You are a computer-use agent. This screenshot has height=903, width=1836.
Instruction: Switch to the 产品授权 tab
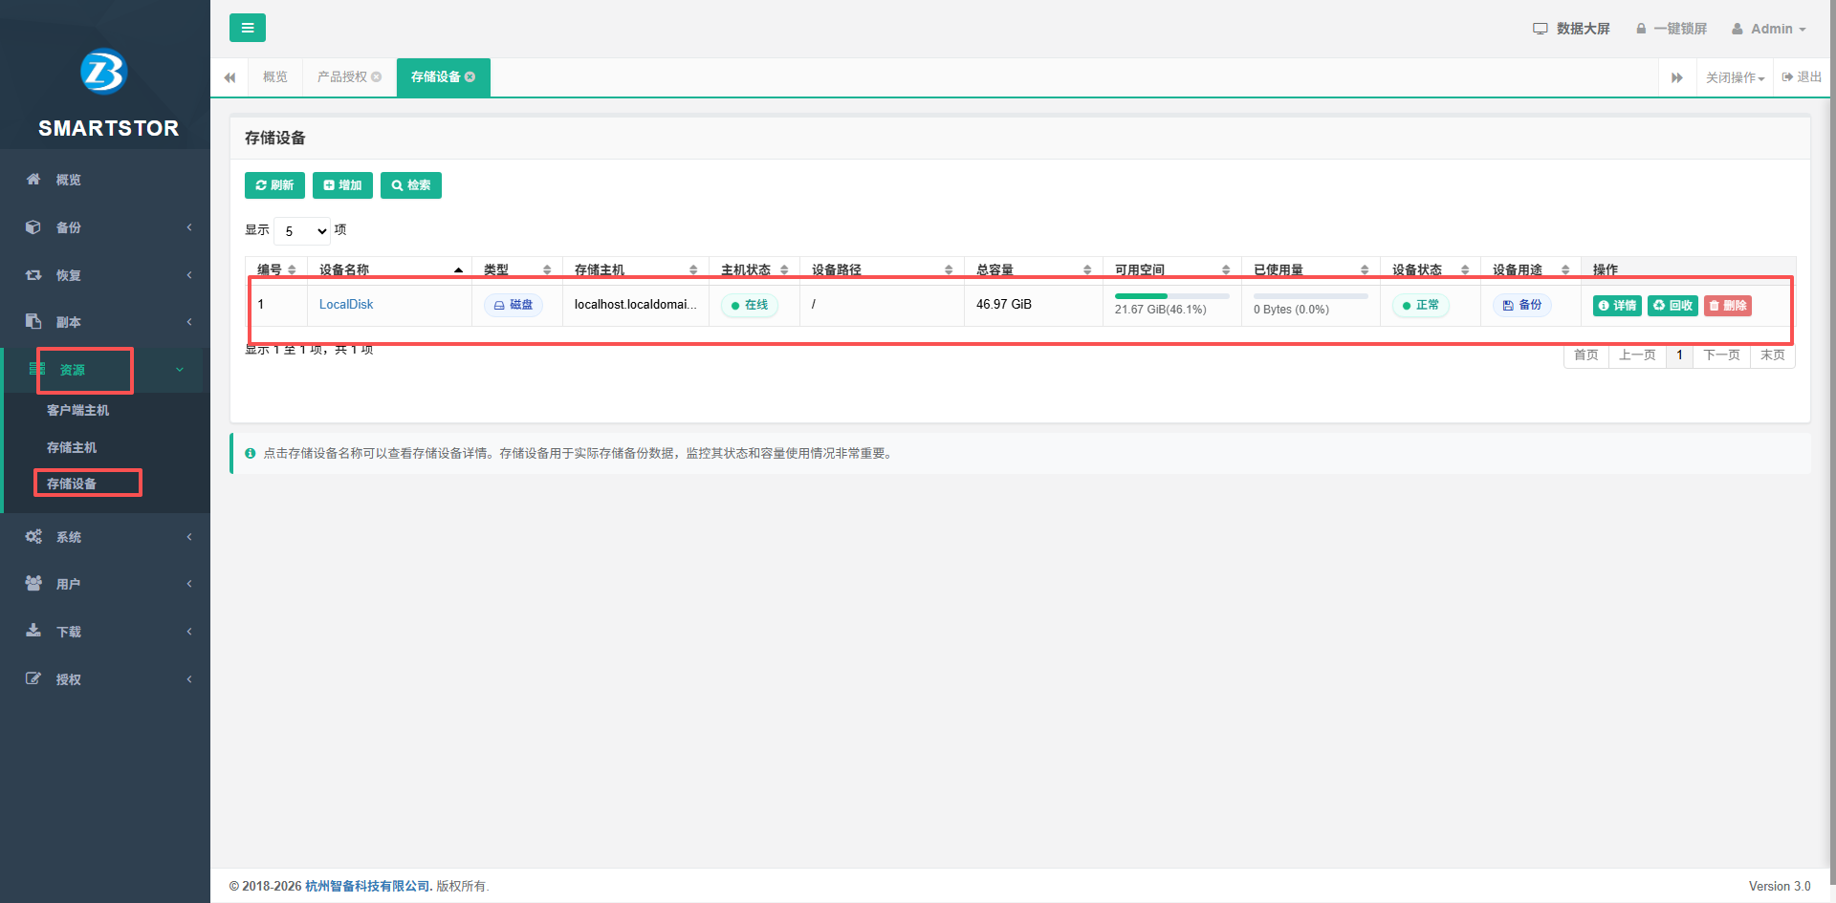(342, 76)
